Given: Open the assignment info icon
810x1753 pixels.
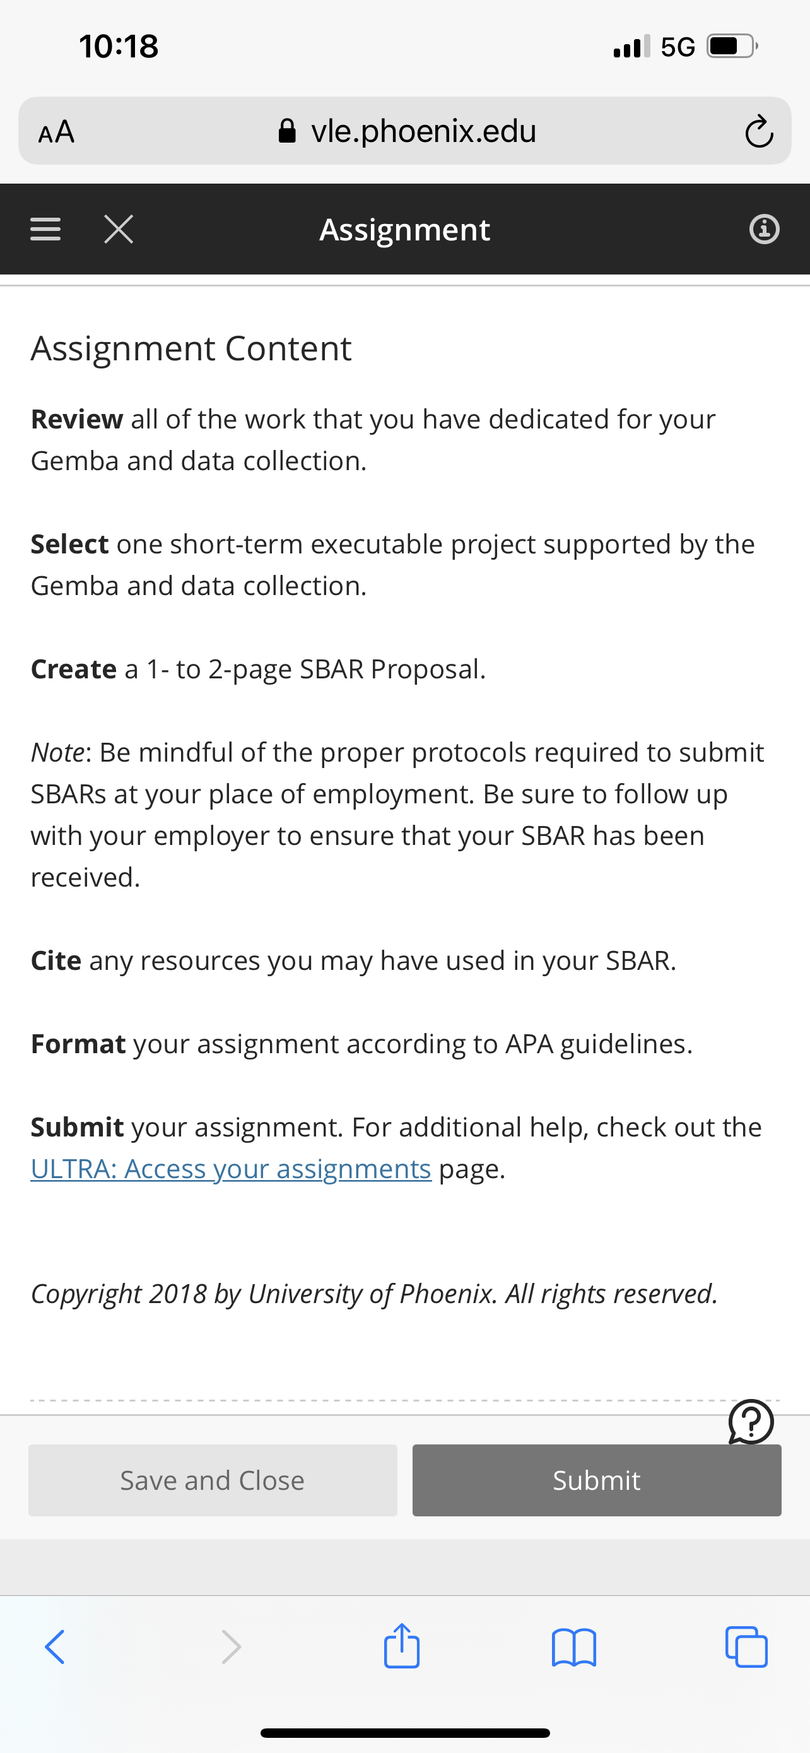Looking at the screenshot, I should point(764,228).
